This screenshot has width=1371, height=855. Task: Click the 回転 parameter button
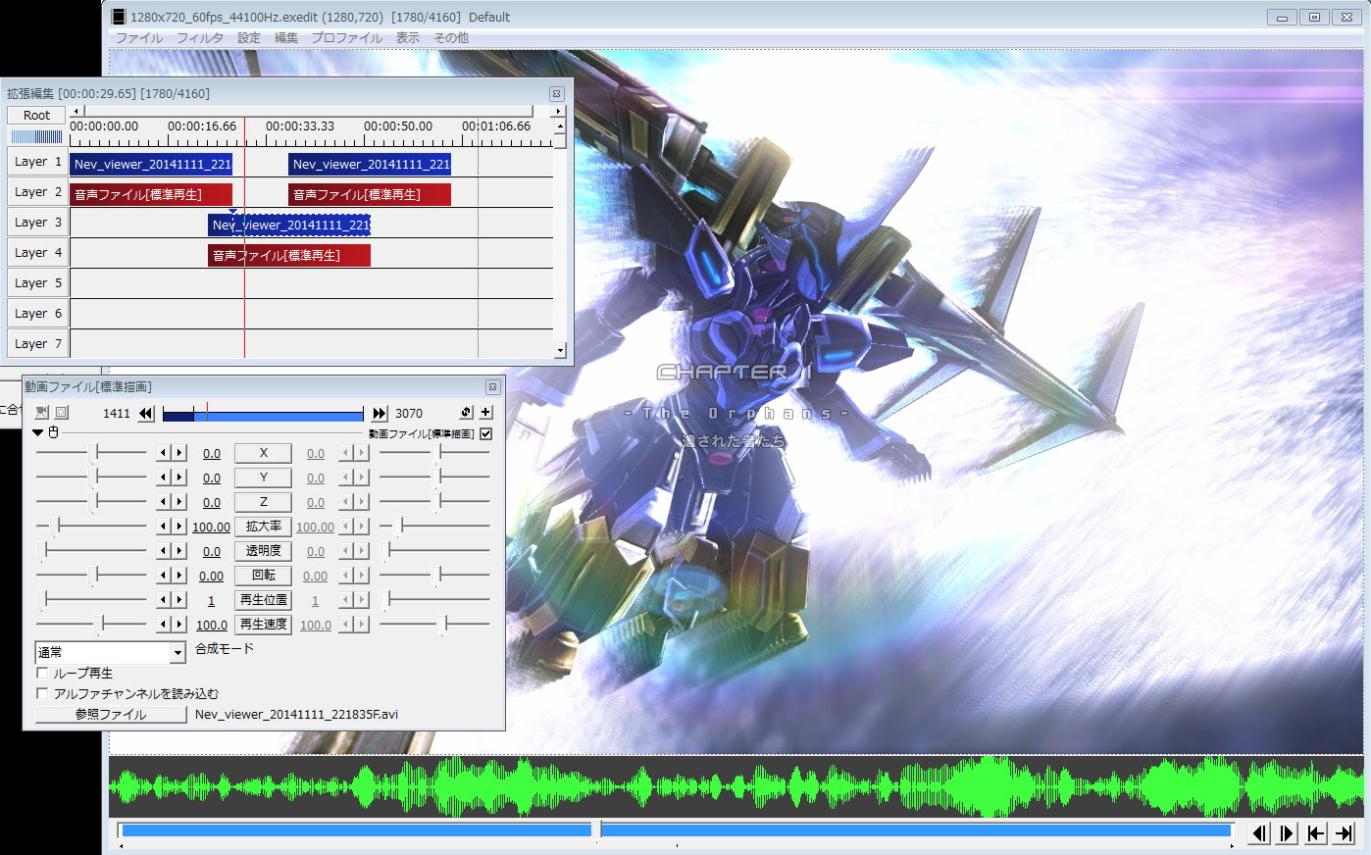(263, 576)
